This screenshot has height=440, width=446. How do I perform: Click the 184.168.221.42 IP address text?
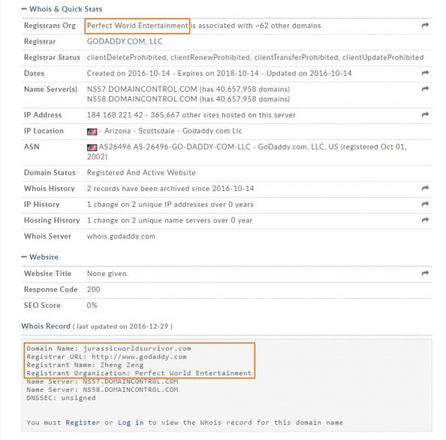pos(115,115)
